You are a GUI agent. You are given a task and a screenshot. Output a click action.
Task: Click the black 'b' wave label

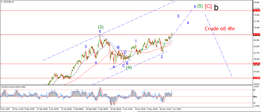[216, 7]
